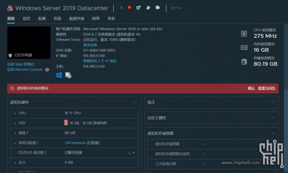Viewport: 288px width, 173px height.
Task: Click the alert warning icon in red banner
Action: tap(12, 88)
